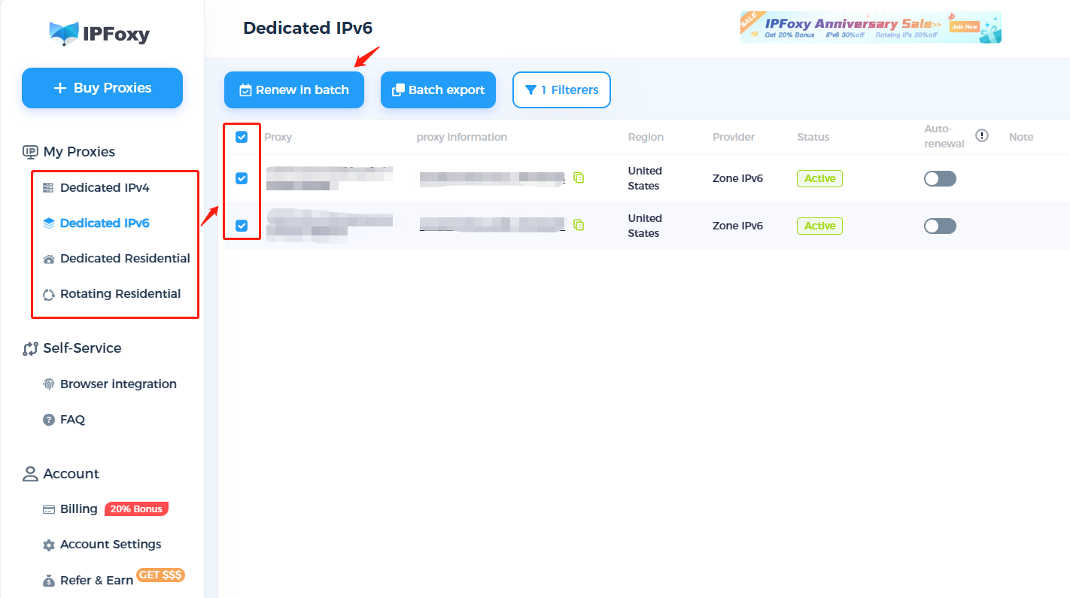Copy the first proxy's information

click(x=579, y=178)
